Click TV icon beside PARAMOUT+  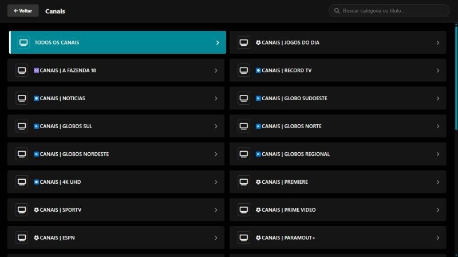click(x=244, y=238)
